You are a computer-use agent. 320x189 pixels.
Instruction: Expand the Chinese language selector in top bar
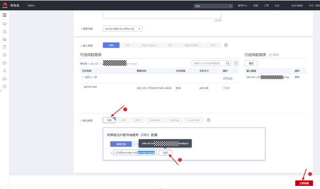(314, 5)
